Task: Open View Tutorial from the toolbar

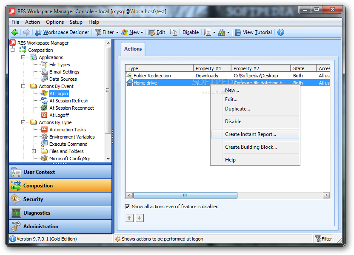Action: pos(253,32)
